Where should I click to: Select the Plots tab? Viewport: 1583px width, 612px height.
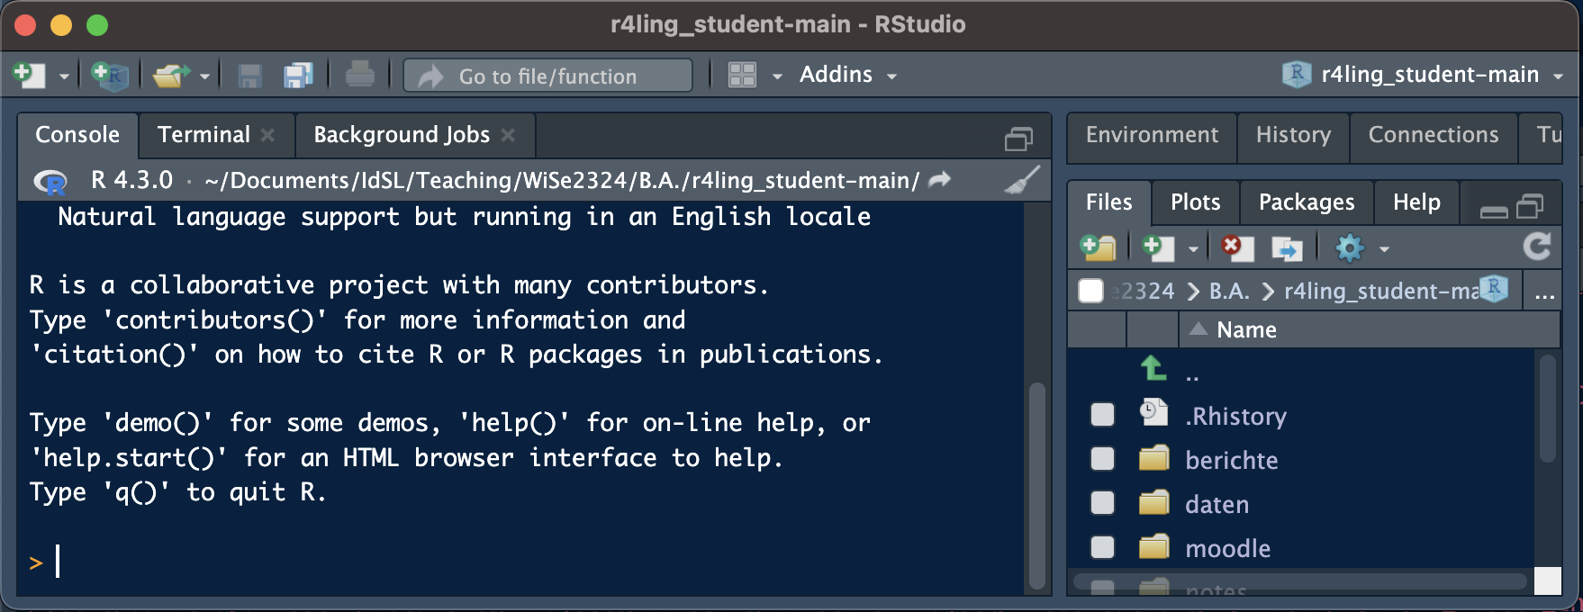[x=1195, y=202]
